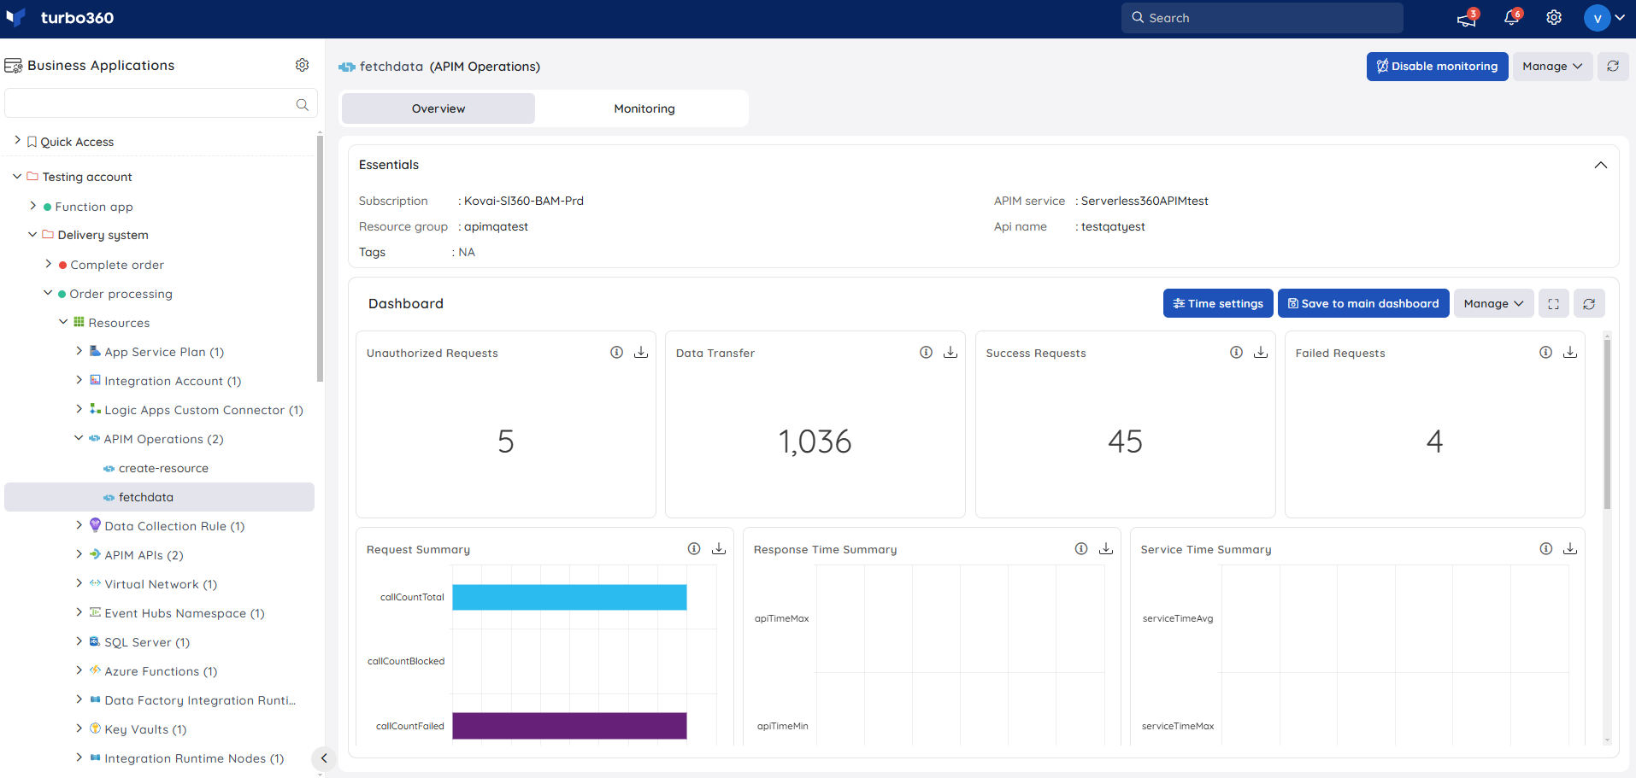Viewport: 1636px width, 778px height.
Task: Show info for Response Time Summary
Action: tap(1081, 549)
